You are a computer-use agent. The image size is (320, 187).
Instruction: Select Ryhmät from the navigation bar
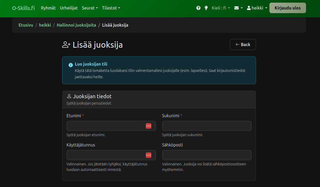tap(48, 8)
